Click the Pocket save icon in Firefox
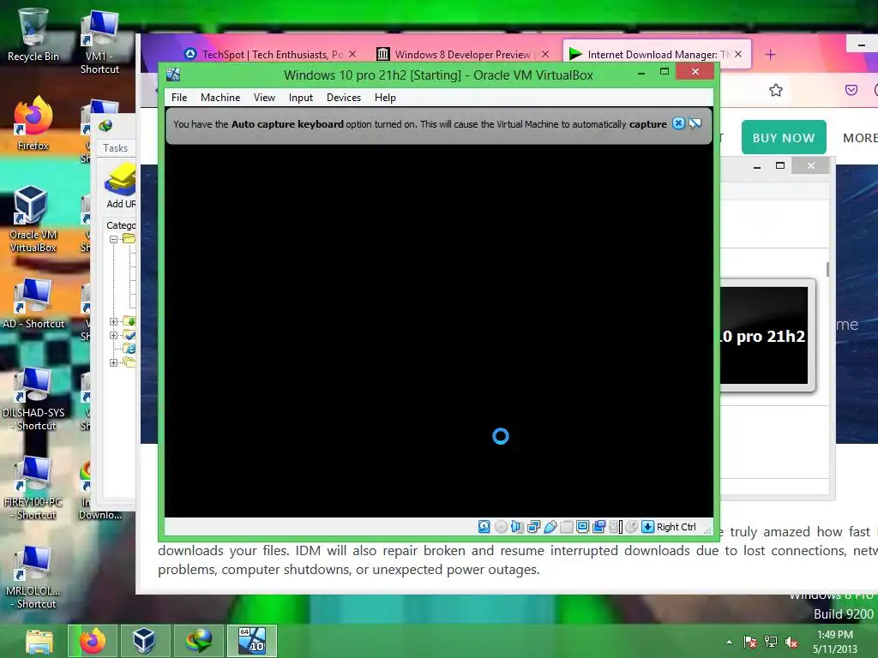This screenshot has width=878, height=658. pos(851,90)
